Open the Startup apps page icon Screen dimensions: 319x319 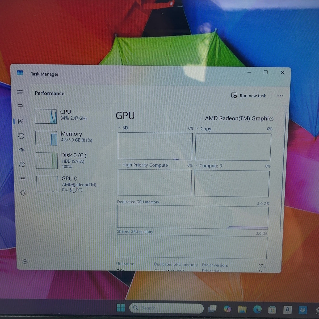click(22, 150)
